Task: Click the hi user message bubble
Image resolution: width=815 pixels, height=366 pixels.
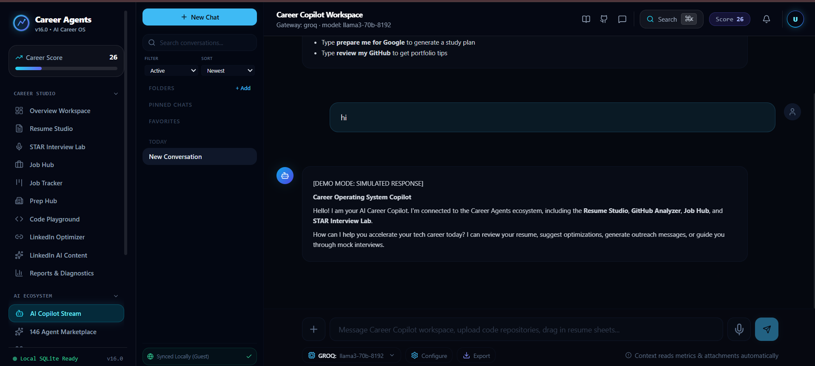Action: [552, 117]
